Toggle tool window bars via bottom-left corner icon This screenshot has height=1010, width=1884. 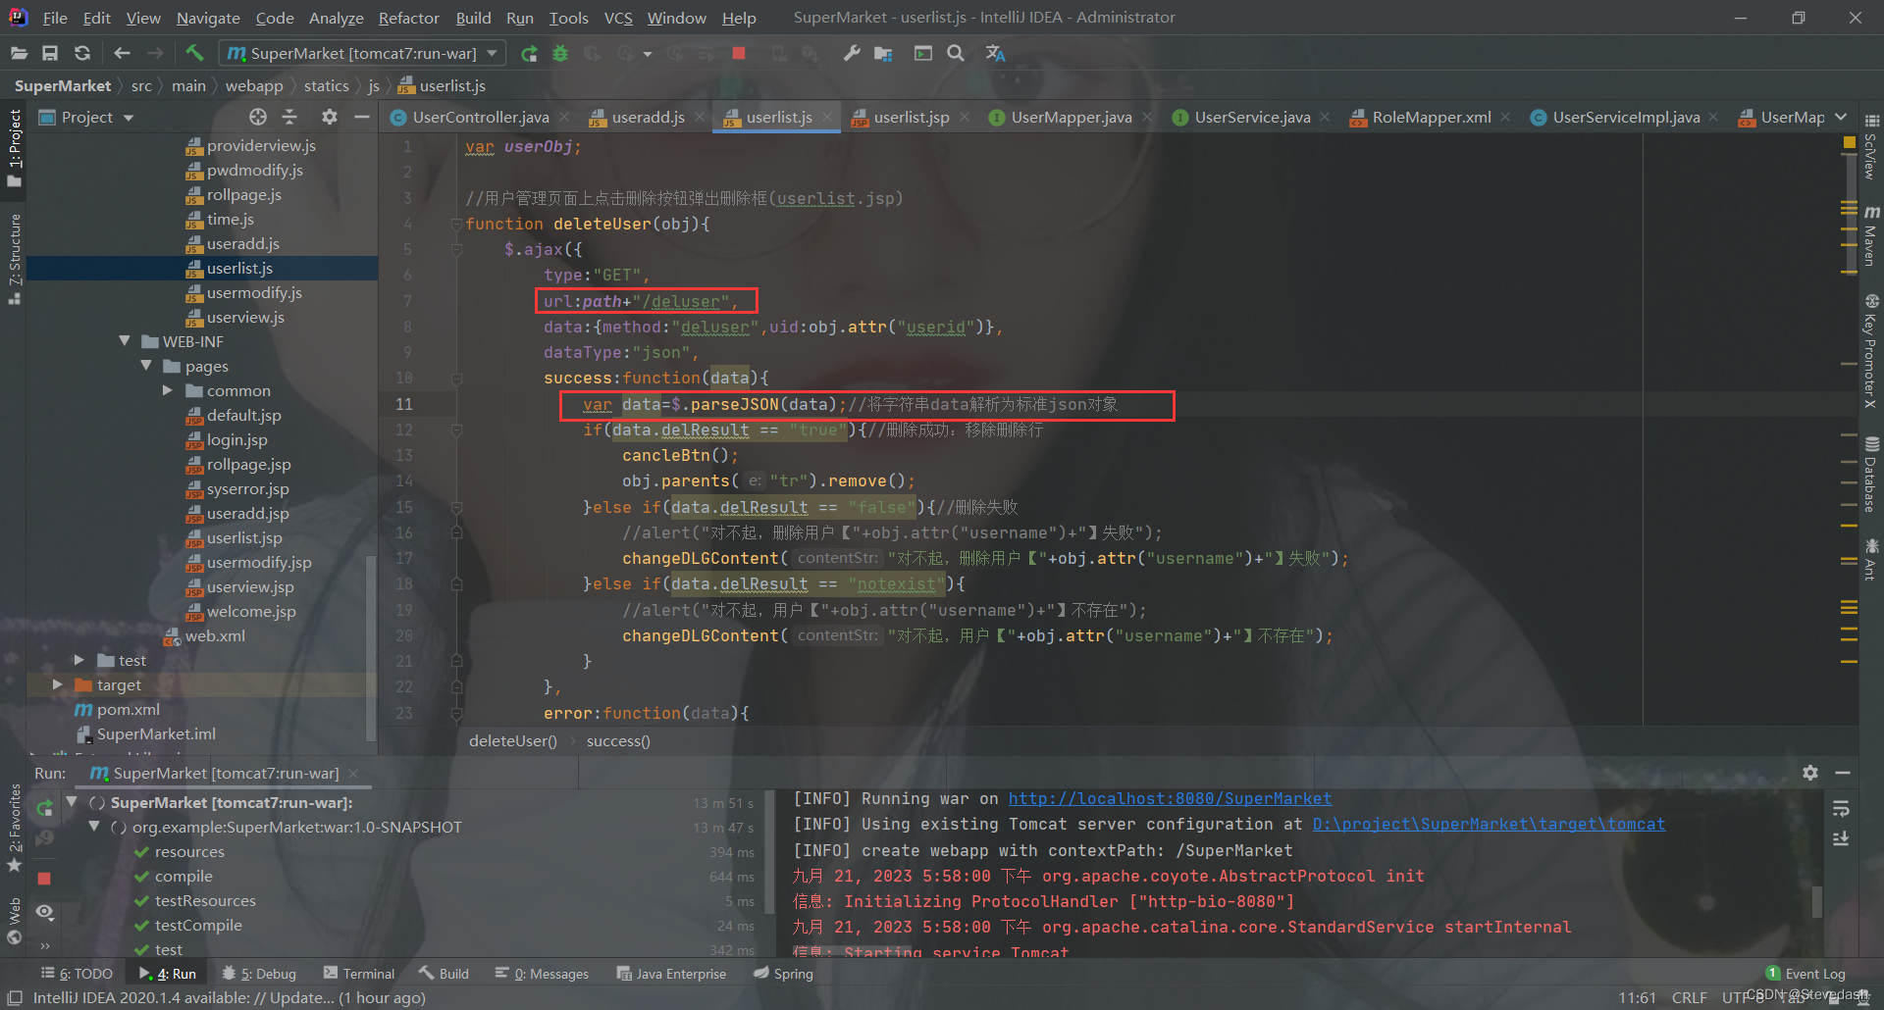pos(15,998)
